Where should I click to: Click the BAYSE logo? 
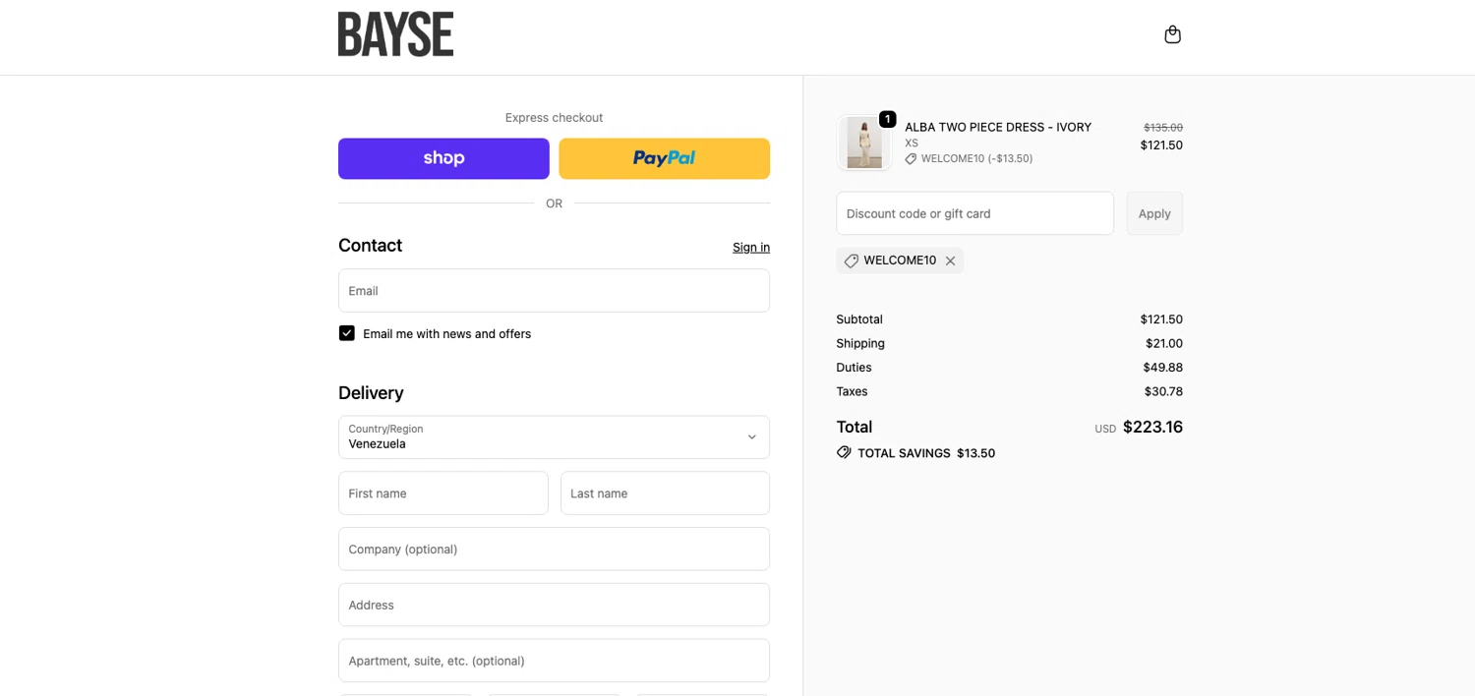pos(395,34)
